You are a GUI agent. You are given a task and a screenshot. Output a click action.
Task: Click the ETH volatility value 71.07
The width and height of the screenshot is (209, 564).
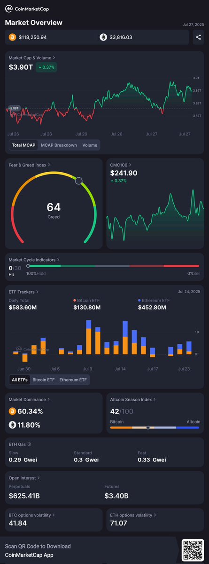tap(119, 523)
